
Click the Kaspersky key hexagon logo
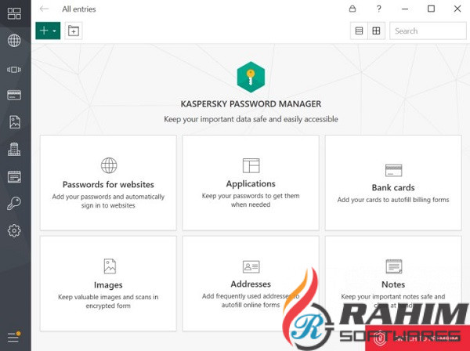pos(251,77)
